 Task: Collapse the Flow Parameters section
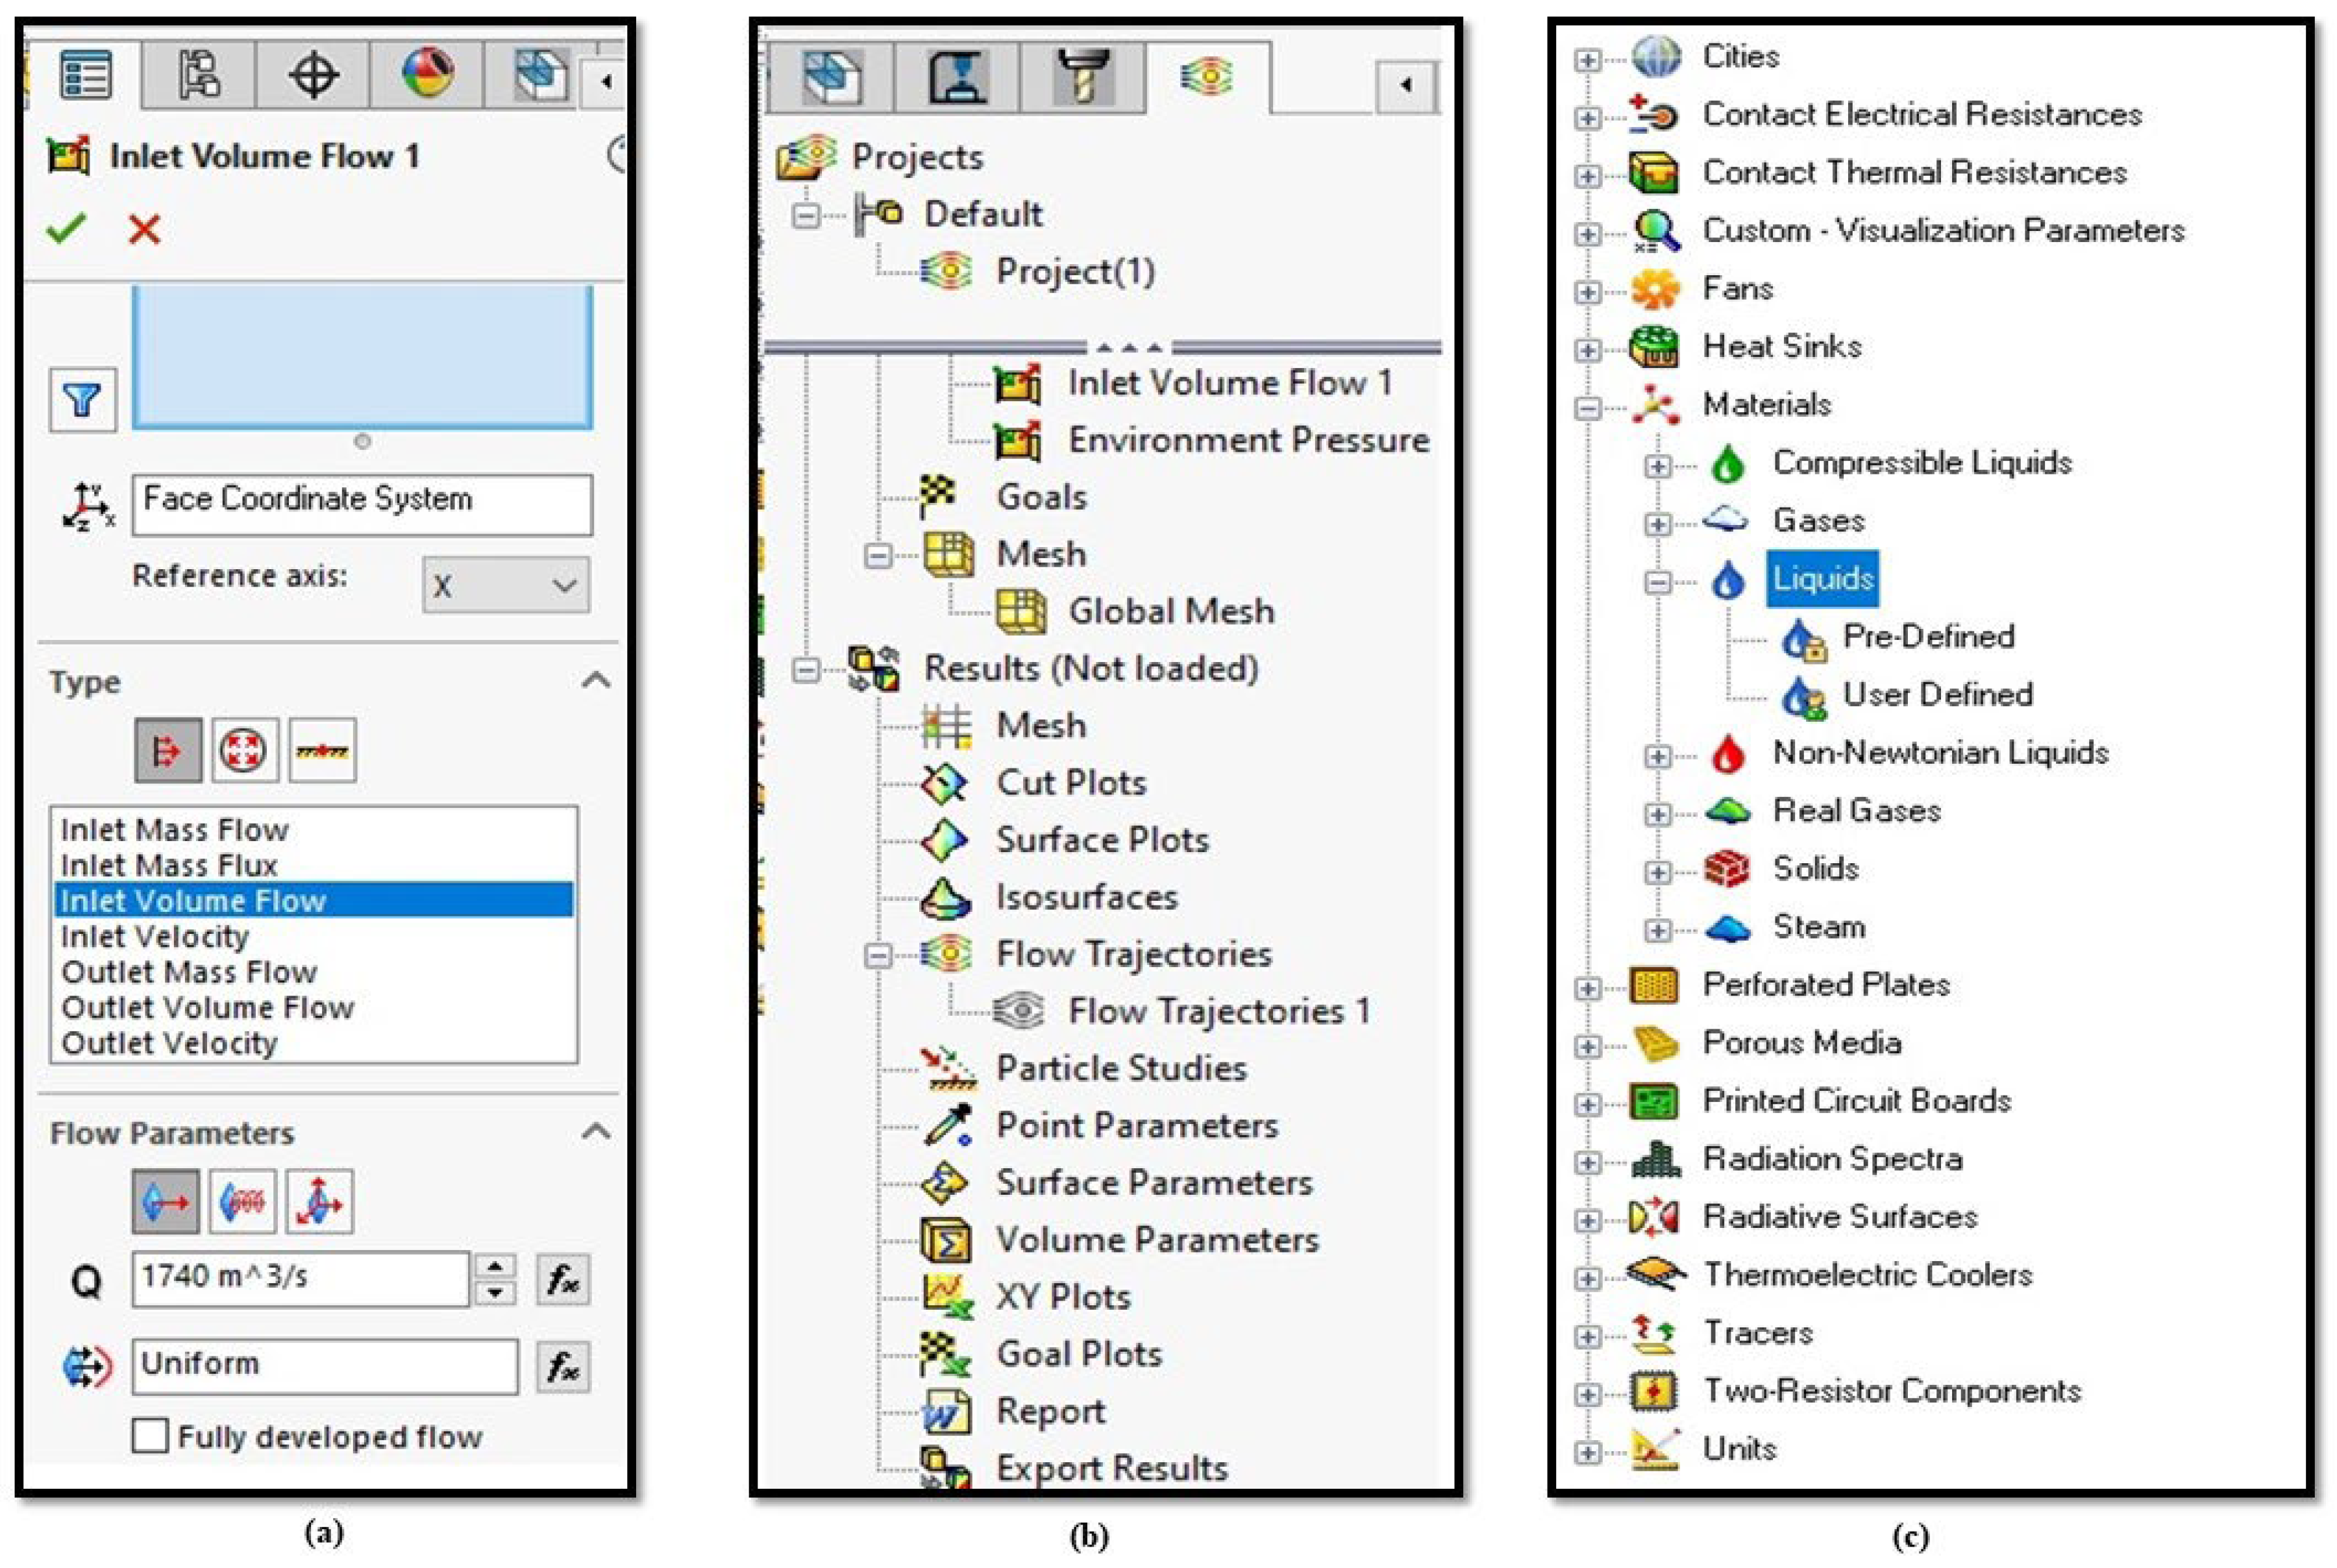pyautogui.click(x=596, y=1132)
